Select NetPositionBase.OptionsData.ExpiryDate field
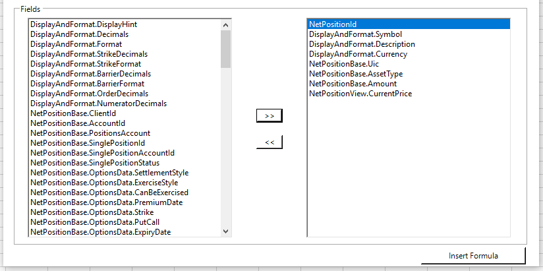The height and width of the screenshot is (271, 543). pyautogui.click(x=100, y=232)
